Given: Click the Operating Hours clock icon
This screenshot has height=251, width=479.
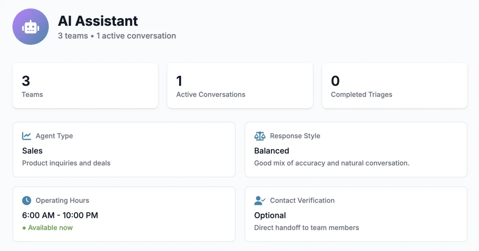Looking at the screenshot, I should point(27,200).
